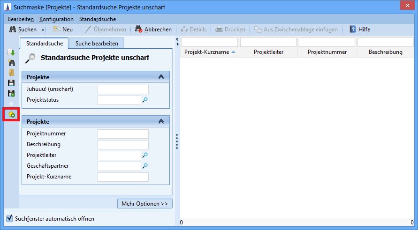Viewport: 418px width, 230px height.
Task: Open the Projektstatus lookup magnifier
Action: [145, 100]
